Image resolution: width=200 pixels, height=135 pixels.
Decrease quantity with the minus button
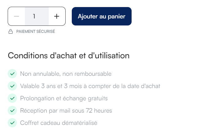click(x=17, y=16)
